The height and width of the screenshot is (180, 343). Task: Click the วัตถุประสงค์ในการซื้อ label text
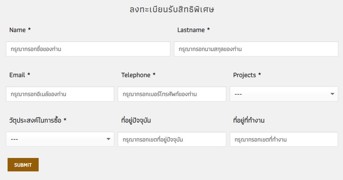pyautogui.click(x=38, y=120)
